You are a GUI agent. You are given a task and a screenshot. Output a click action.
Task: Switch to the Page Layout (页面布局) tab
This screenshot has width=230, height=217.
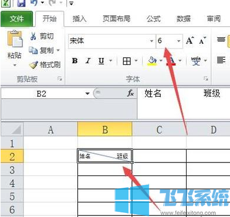coord(117,19)
